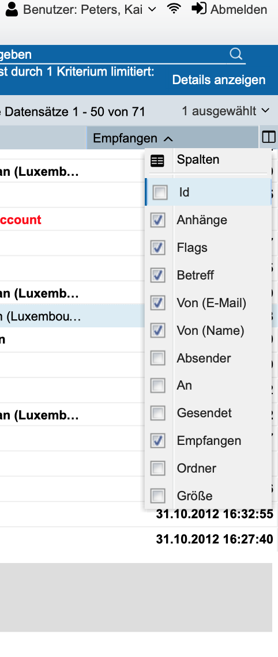
Task: Click the date 31.10.2012 16:32:55
Action: (215, 513)
